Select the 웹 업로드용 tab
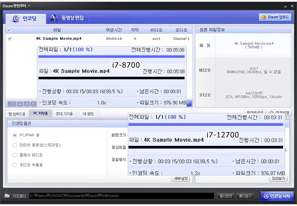297x206 pixels. [17, 114]
